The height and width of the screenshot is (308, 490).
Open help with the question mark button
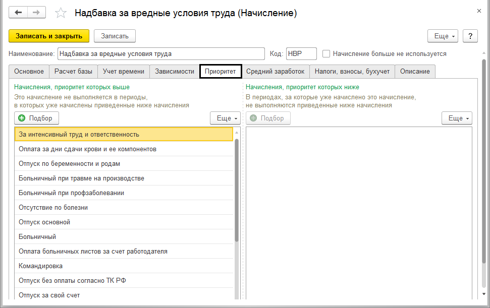click(x=470, y=36)
